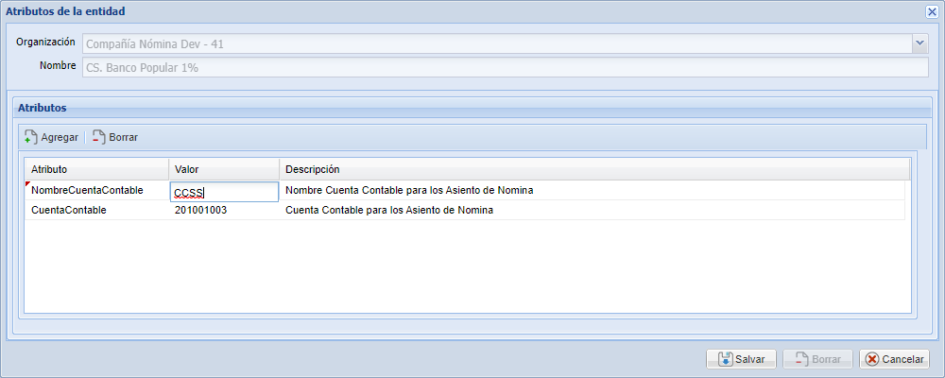Close the Atributos de la entidad dialog

tap(932, 11)
